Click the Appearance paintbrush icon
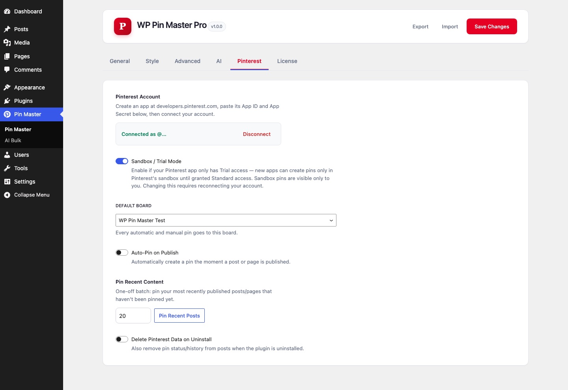Image resolution: width=568 pixels, height=390 pixels. coord(7,87)
